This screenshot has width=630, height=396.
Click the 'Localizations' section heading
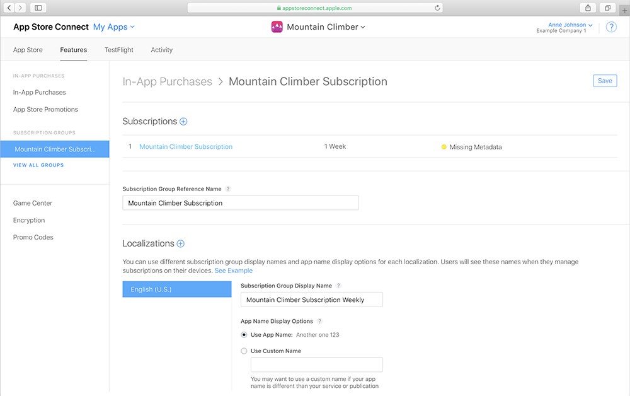click(148, 243)
